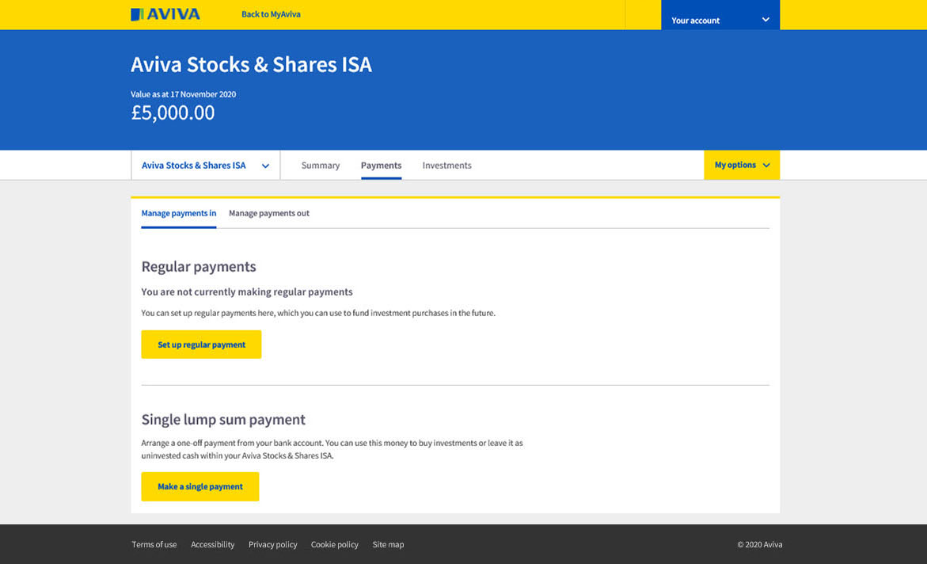Open the Accessibility footer link

[213, 544]
